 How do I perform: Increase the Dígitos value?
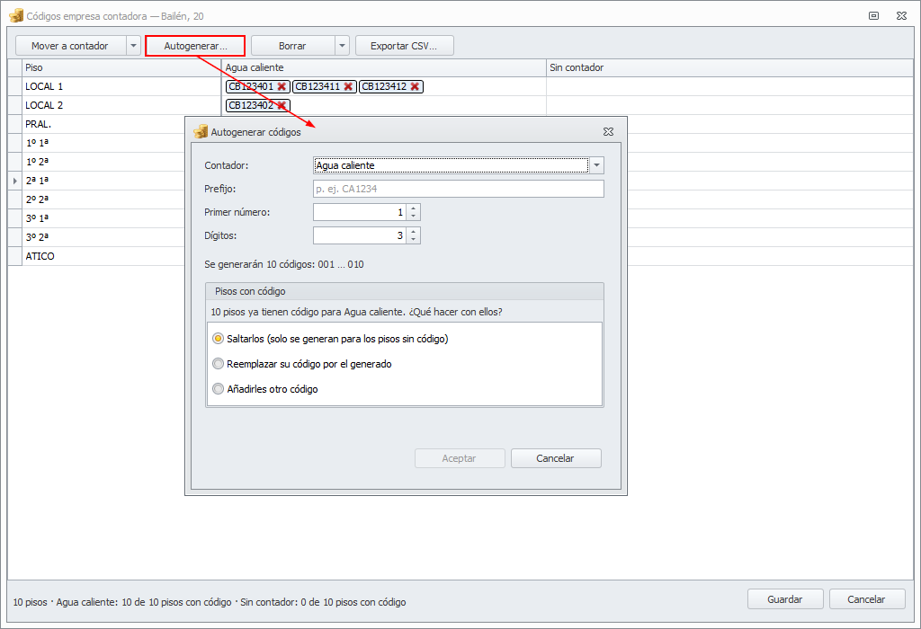[x=414, y=231]
